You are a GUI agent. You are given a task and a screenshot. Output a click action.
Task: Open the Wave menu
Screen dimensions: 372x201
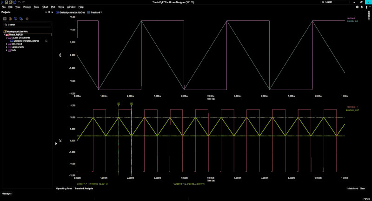click(61, 7)
